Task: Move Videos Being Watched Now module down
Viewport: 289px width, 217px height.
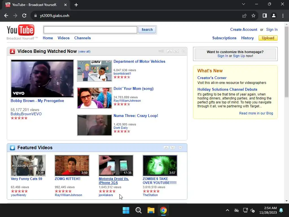Action: (x=176, y=51)
